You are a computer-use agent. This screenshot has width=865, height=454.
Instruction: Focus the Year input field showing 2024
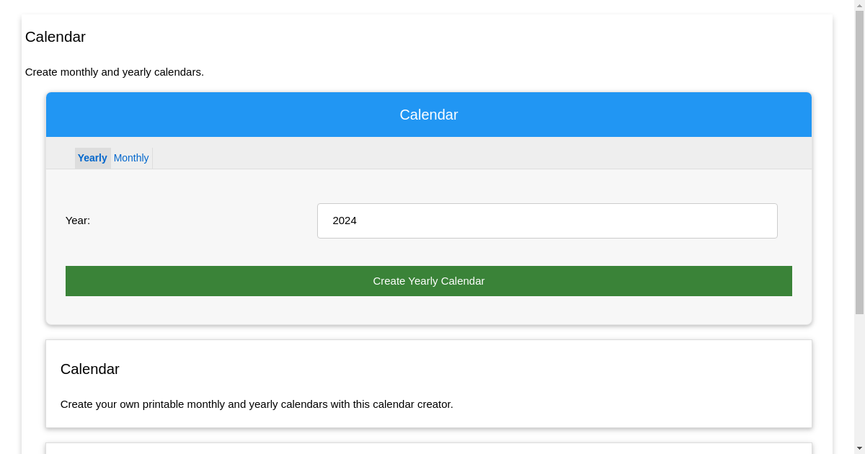point(546,221)
